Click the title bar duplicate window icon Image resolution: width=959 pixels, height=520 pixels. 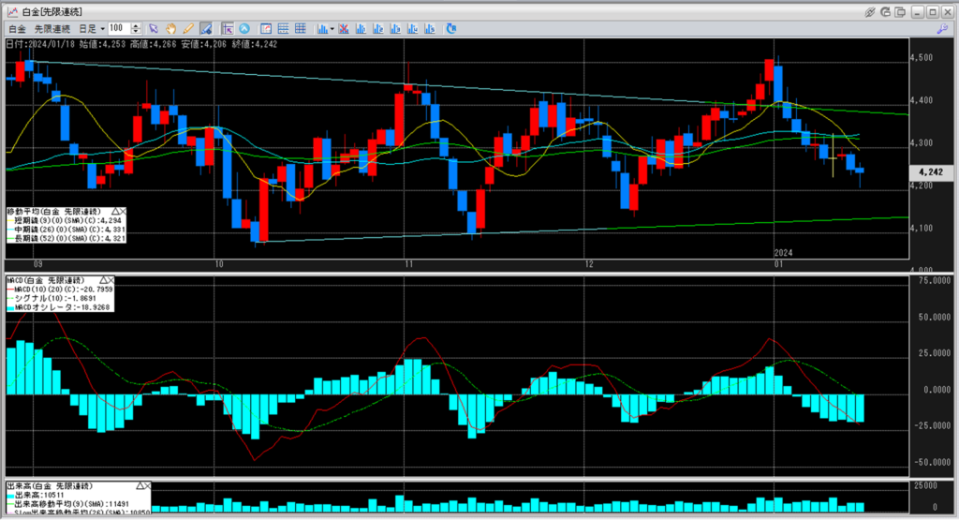click(x=900, y=11)
